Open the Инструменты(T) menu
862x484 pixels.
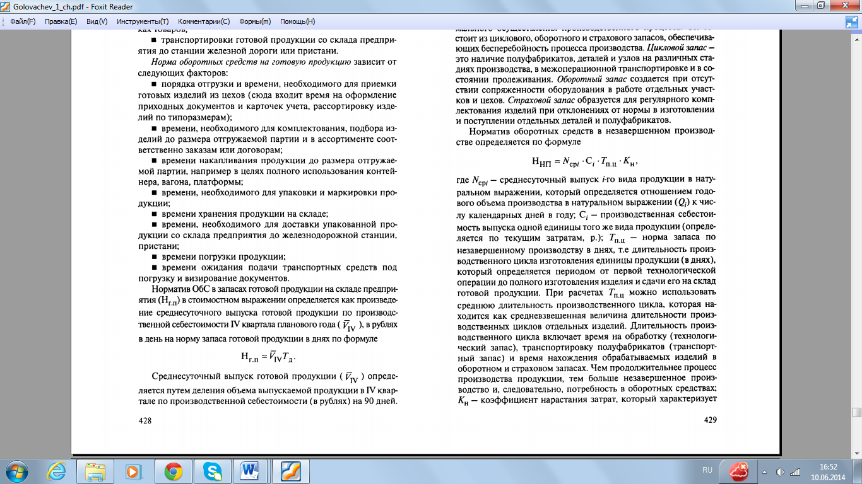pyautogui.click(x=143, y=21)
